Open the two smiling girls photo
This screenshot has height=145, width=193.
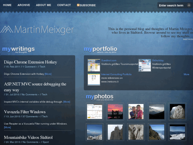136,111
